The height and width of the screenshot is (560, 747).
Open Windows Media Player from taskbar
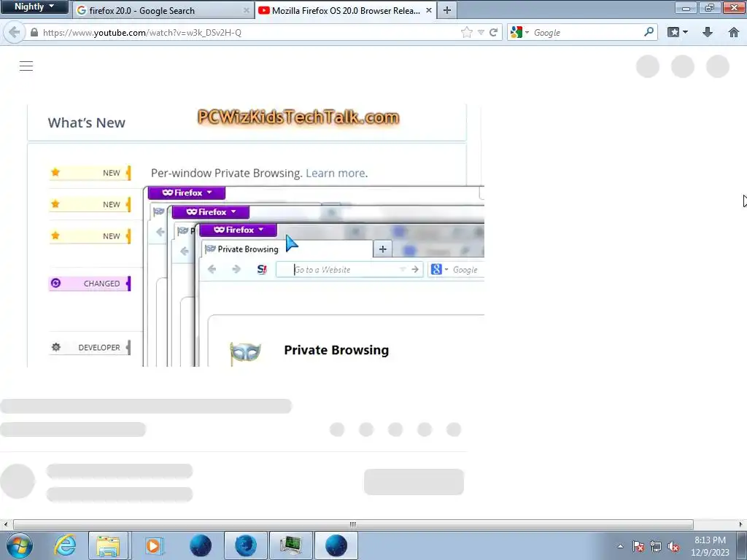pyautogui.click(x=154, y=545)
